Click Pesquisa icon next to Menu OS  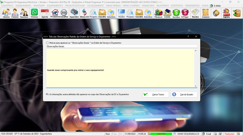pyautogui.click(x=93, y=13)
